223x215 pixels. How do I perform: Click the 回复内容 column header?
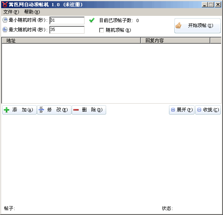[x=176, y=41]
